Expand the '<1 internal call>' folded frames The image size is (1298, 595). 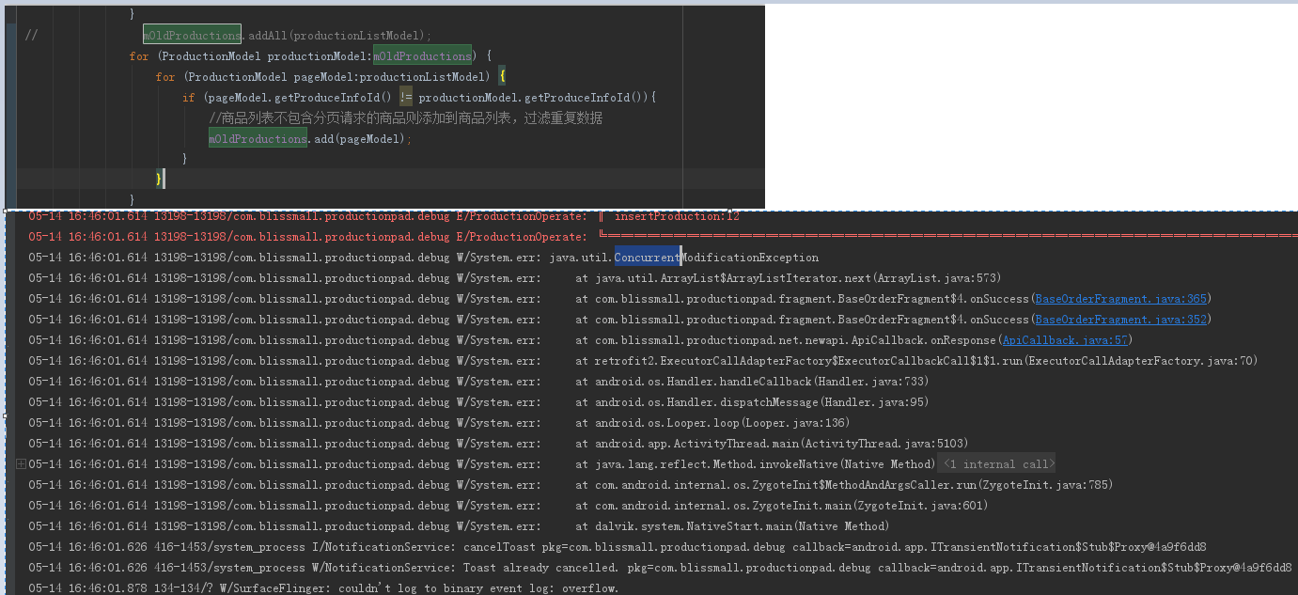[x=996, y=463]
